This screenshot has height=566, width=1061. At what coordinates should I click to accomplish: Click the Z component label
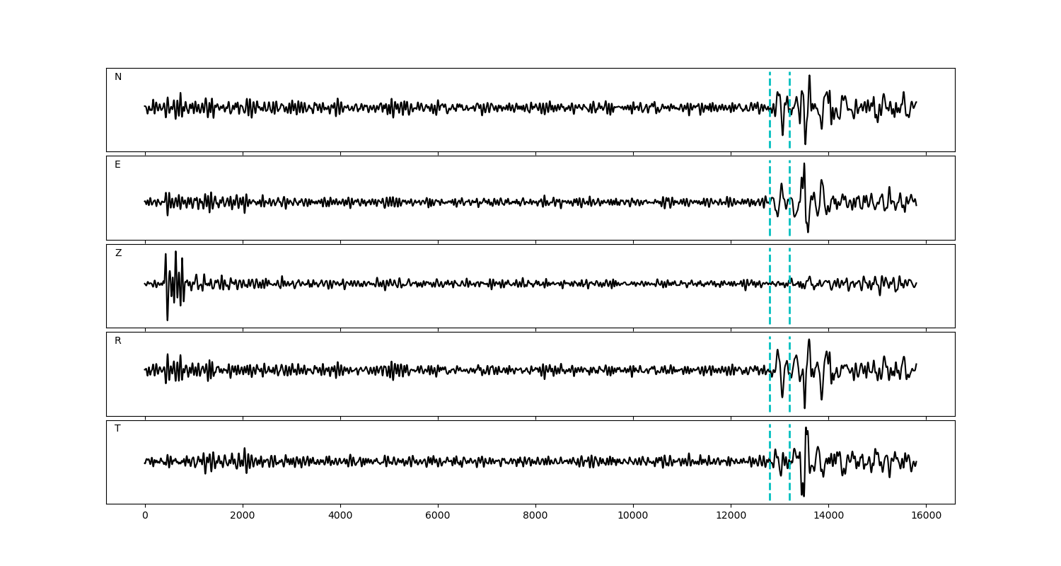click(118, 253)
